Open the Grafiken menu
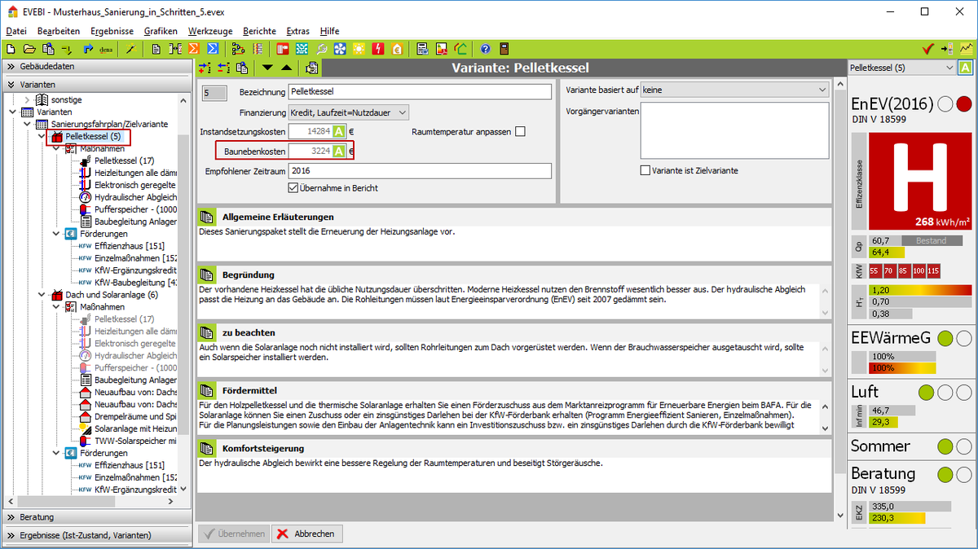978x549 pixels. click(x=161, y=31)
